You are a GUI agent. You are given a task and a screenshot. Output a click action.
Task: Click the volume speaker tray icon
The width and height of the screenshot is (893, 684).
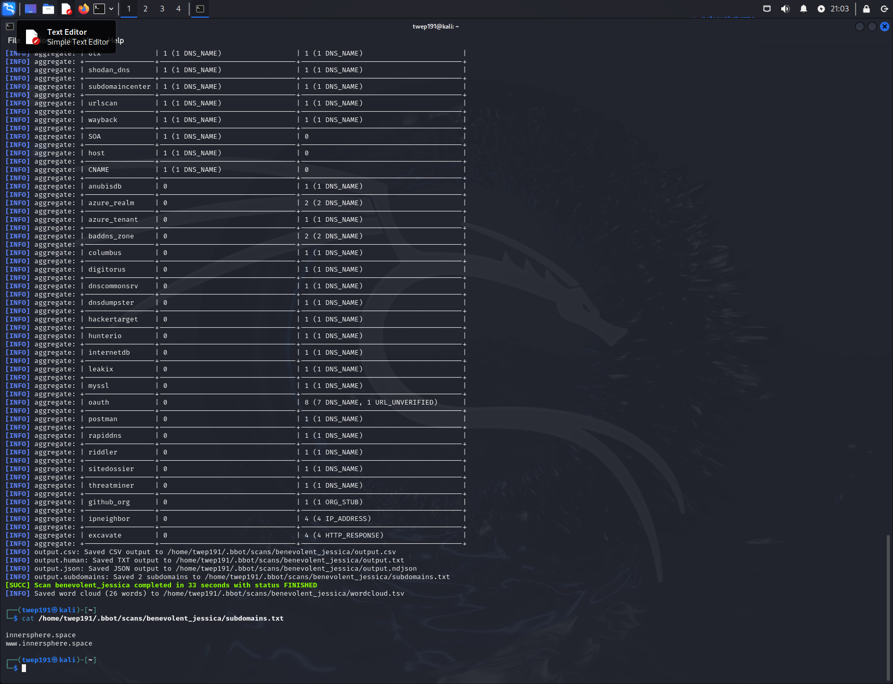(x=785, y=9)
